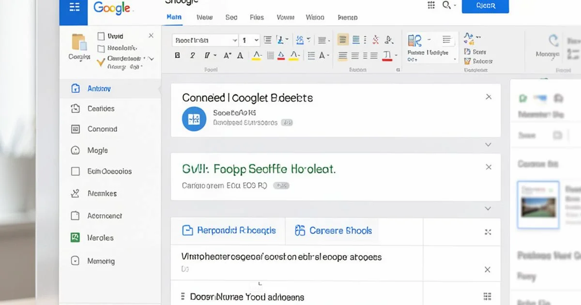Open the Google apps grid icon
Screen dimensions: 581x305
431,5
